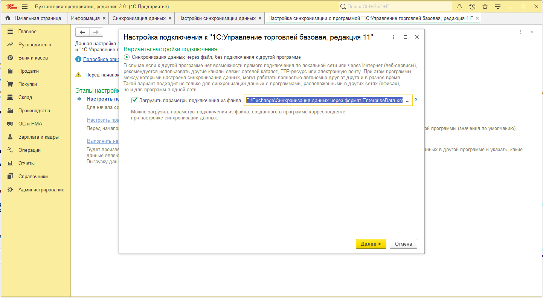Open the Настроить правила link
Viewport: 543px width, 298px height.
pos(103,120)
